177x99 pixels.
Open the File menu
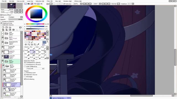tap(4, 1)
